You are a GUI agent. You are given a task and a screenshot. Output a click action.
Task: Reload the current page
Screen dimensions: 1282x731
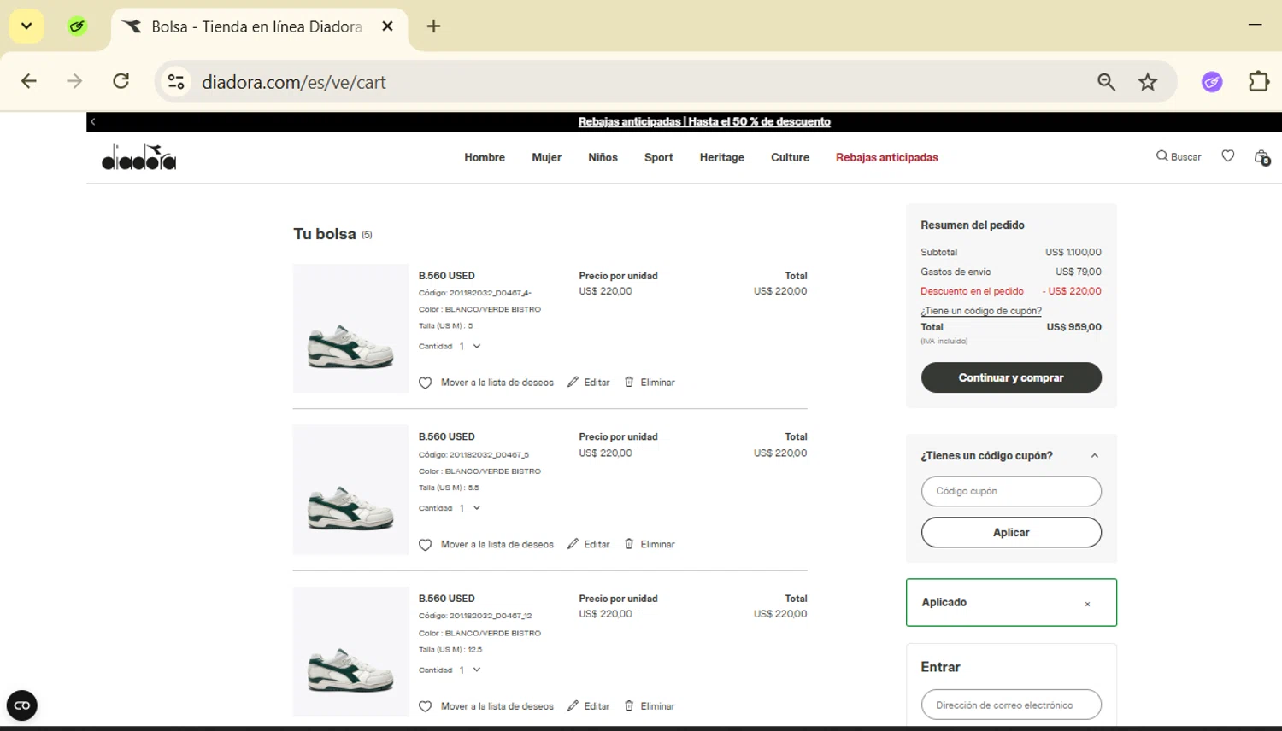pyautogui.click(x=121, y=81)
